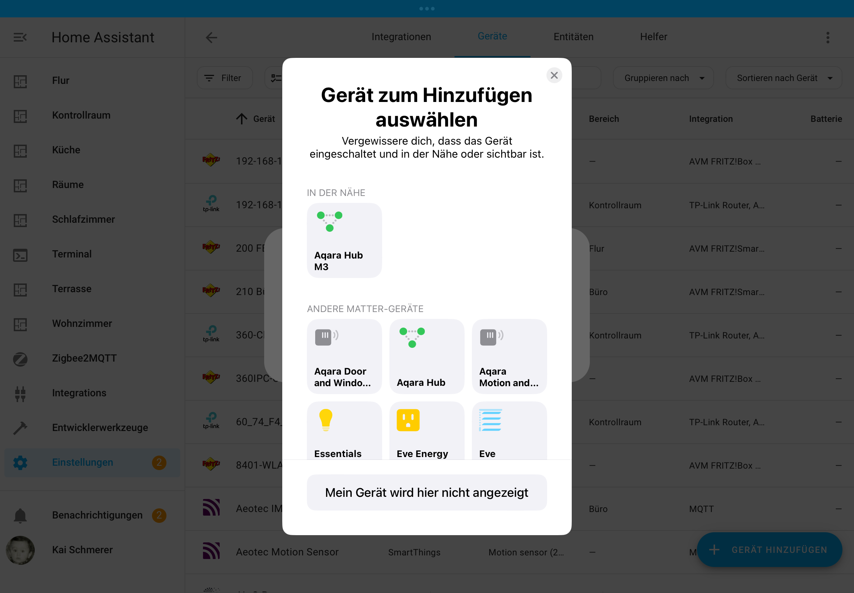
Task: Go back with the arrow icon
Action: (x=211, y=37)
